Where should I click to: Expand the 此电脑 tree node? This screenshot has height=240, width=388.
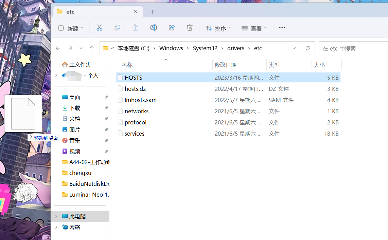pyautogui.click(x=56, y=216)
